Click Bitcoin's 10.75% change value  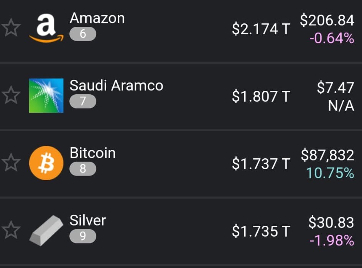pyautogui.click(x=330, y=173)
